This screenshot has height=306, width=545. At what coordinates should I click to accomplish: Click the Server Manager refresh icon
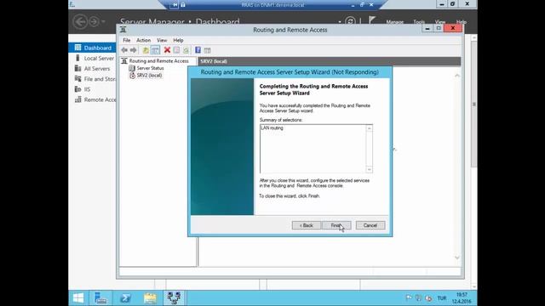(x=350, y=21)
